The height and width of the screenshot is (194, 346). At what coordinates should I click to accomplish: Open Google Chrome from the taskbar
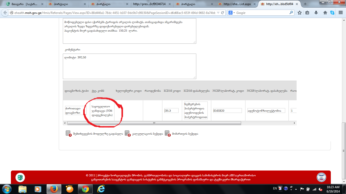click(85, 189)
